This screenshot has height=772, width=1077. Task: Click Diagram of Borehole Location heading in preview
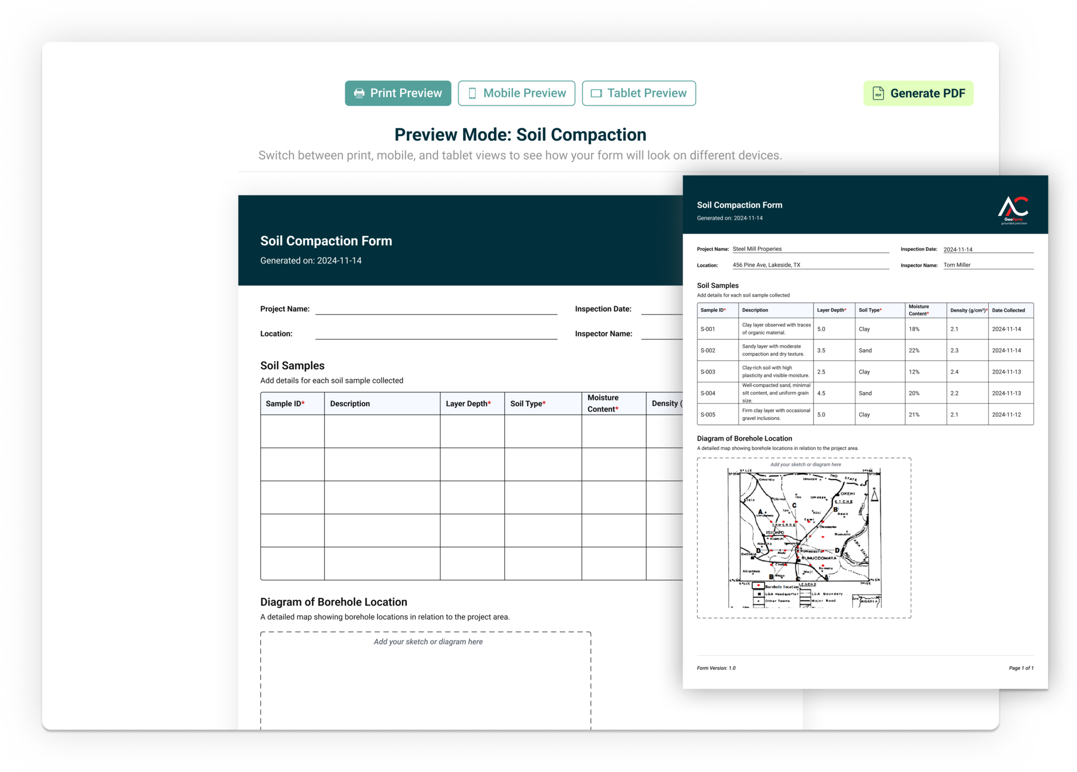pos(333,602)
